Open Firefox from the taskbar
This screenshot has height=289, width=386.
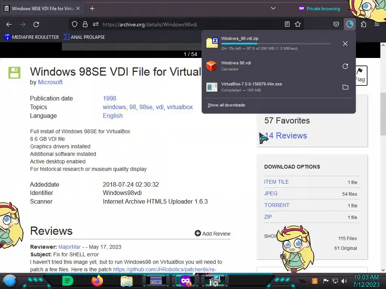click(97, 281)
